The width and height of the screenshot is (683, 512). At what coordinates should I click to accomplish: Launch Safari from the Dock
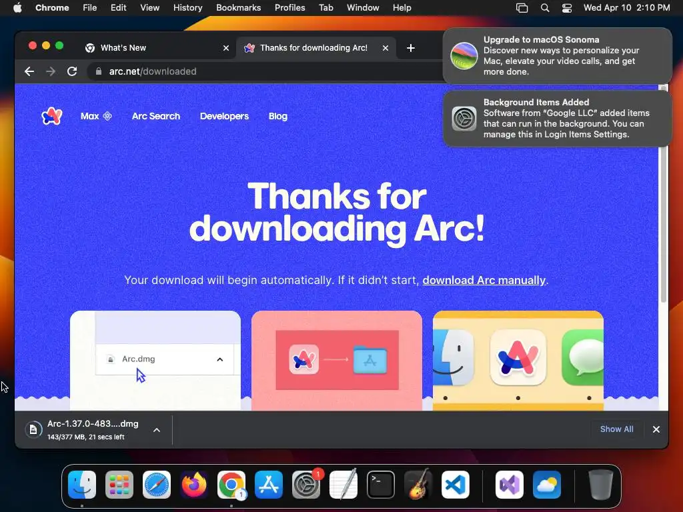tap(157, 485)
